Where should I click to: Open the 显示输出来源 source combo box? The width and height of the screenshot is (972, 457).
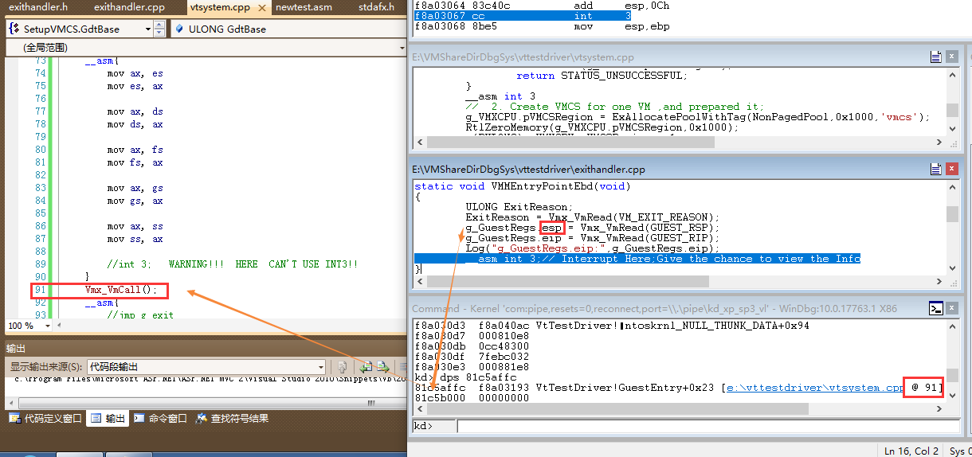pyautogui.click(x=206, y=366)
